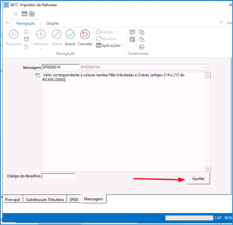Click the Gravar checkmark icon
The width and height of the screenshot is (233, 225).
click(70, 34)
